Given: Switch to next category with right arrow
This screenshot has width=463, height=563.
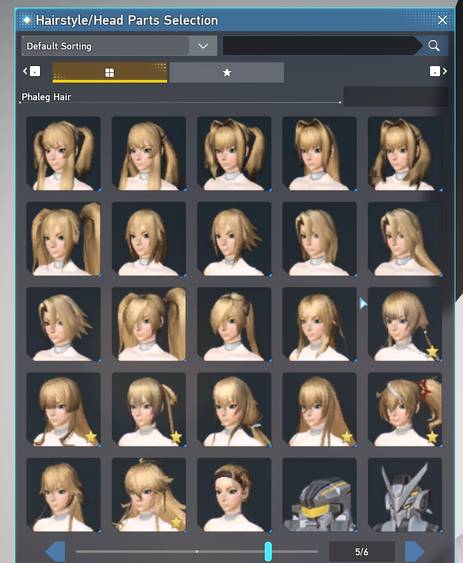Looking at the screenshot, I should 438,71.
